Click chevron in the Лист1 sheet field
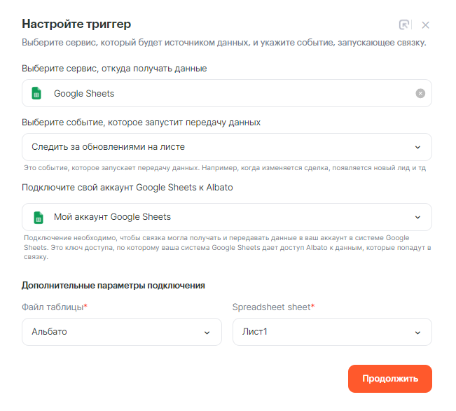 tap(417, 332)
